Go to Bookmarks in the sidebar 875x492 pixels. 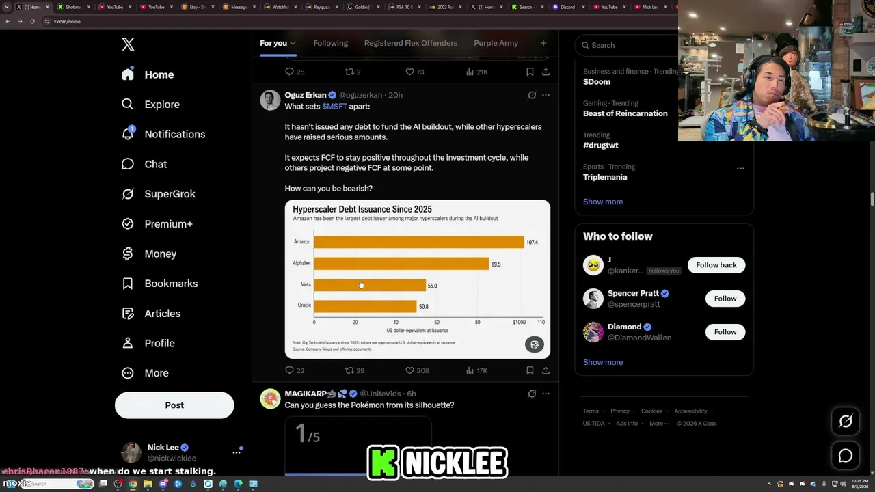(159, 284)
